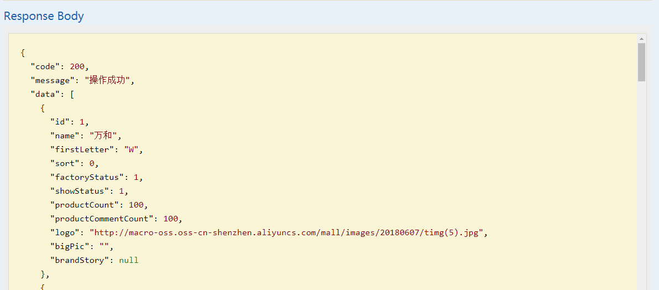Click the Response Body heading
This screenshot has height=290, width=659.
click(44, 16)
